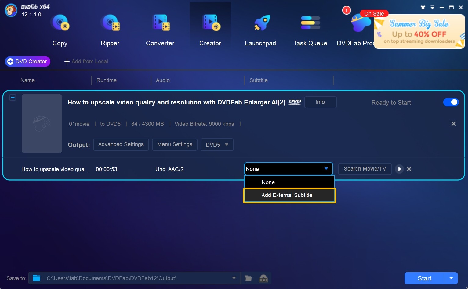Click the 84 / 4300 MB size text
The width and height of the screenshot is (468, 289).
[147, 124]
